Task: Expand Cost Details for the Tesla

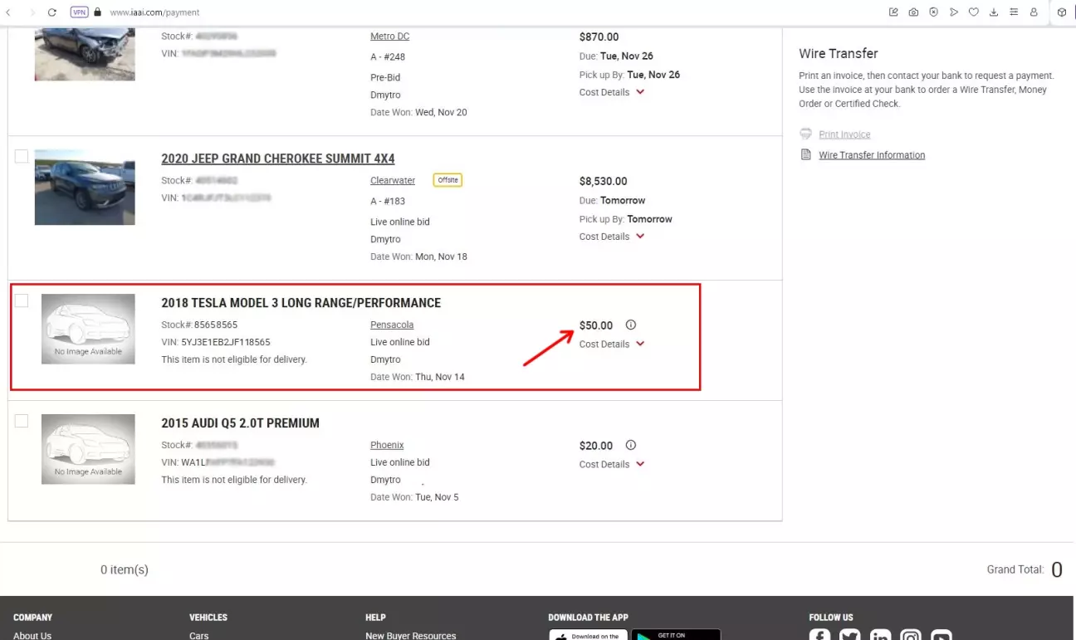Action: pyautogui.click(x=611, y=344)
